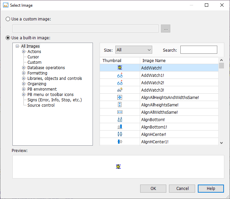230x199 pixels.
Task: Select Source control category in tree
Action: [41, 105]
